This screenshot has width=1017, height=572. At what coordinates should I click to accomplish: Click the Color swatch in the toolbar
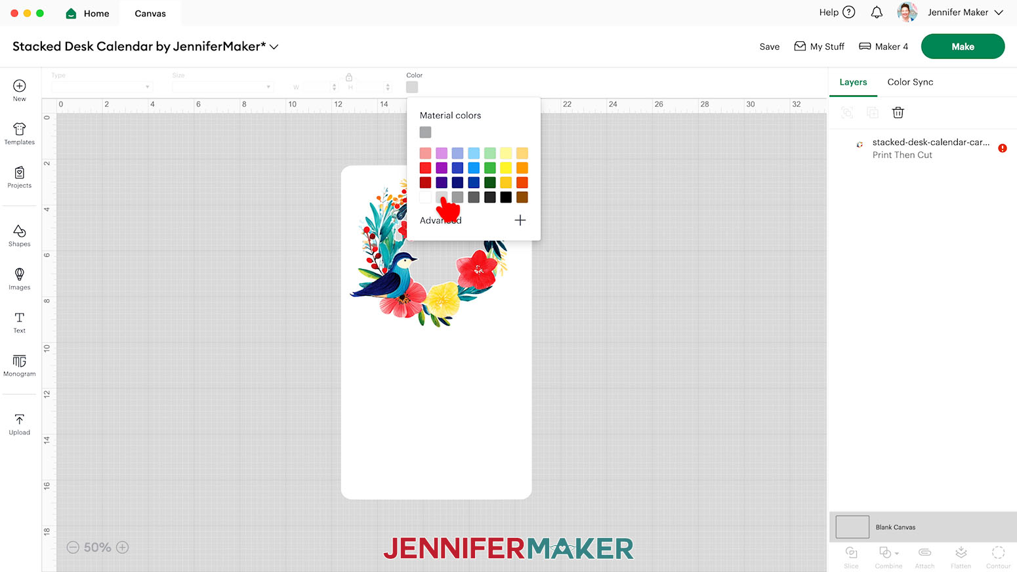pyautogui.click(x=412, y=87)
